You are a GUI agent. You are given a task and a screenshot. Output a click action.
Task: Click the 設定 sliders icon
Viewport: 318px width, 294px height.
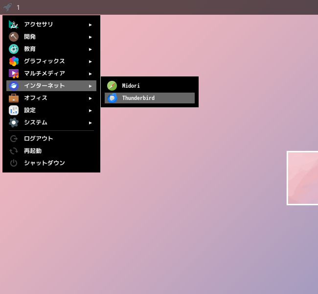tap(14, 110)
